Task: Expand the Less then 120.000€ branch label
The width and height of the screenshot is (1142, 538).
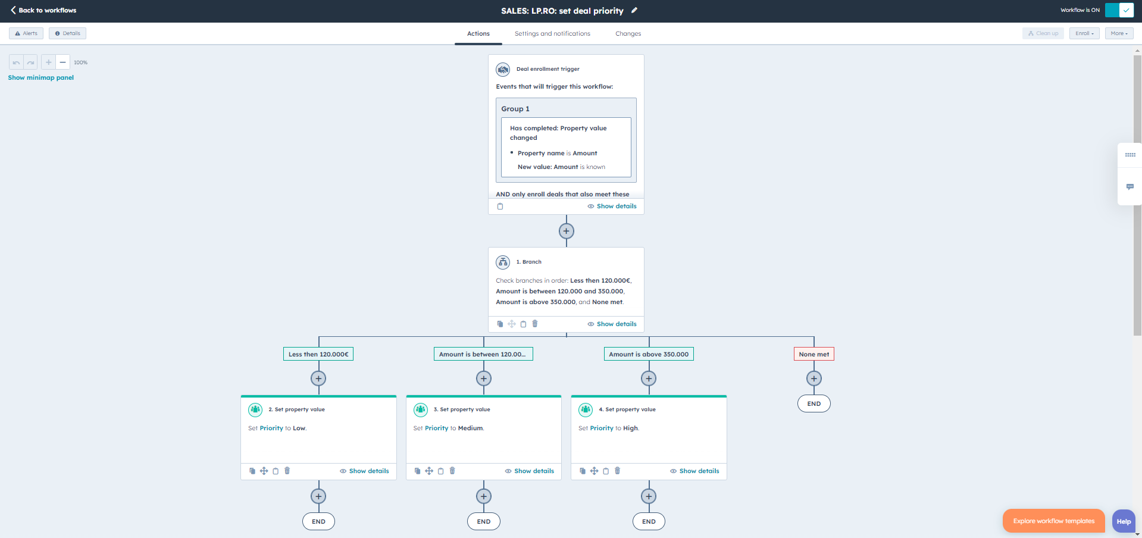Action: tap(318, 354)
